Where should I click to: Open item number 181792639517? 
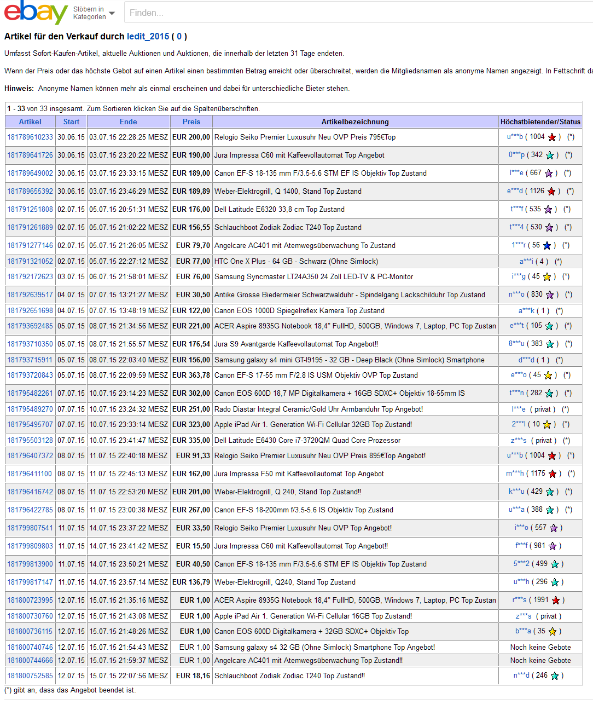tap(30, 295)
